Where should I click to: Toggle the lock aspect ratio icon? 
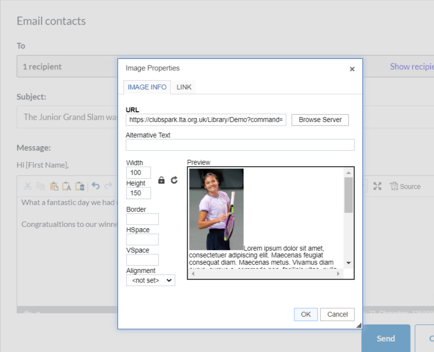161,180
